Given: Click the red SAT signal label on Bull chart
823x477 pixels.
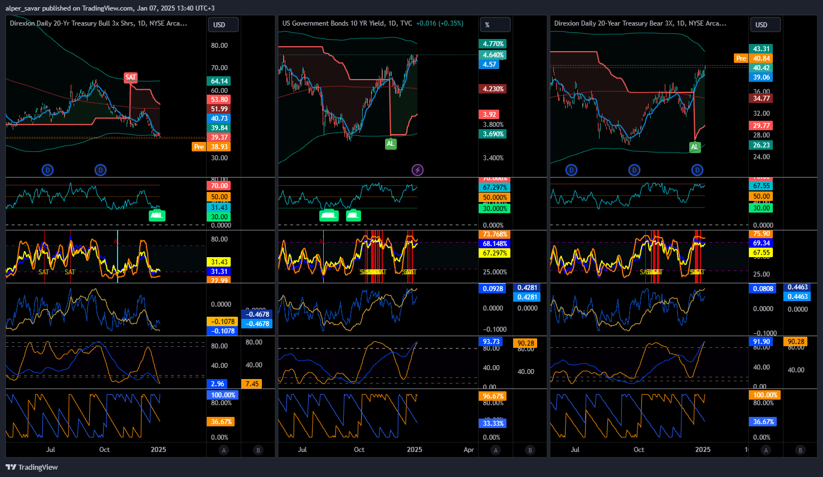Looking at the screenshot, I should [x=130, y=77].
